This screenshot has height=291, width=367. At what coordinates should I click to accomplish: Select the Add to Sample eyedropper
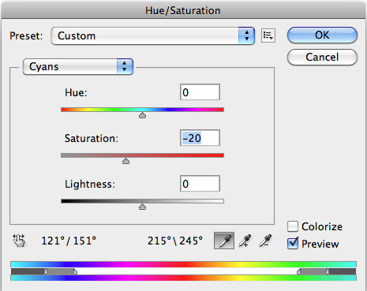coord(245,241)
